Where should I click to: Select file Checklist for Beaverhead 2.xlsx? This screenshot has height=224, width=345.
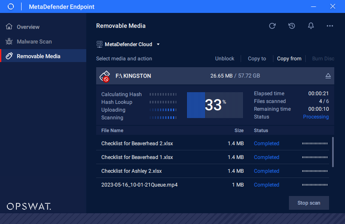(x=137, y=143)
